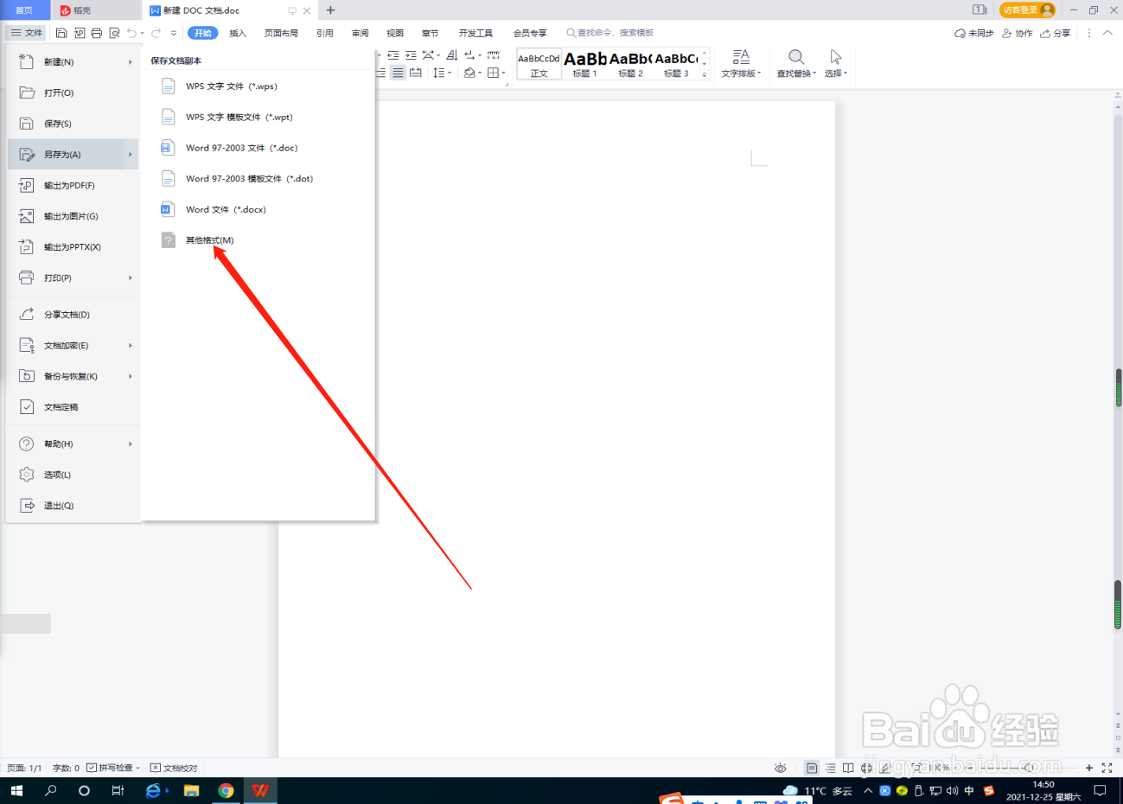This screenshot has height=804, width=1123.
Task: Click zoom in plus button
Action: pyautogui.click(x=1089, y=768)
